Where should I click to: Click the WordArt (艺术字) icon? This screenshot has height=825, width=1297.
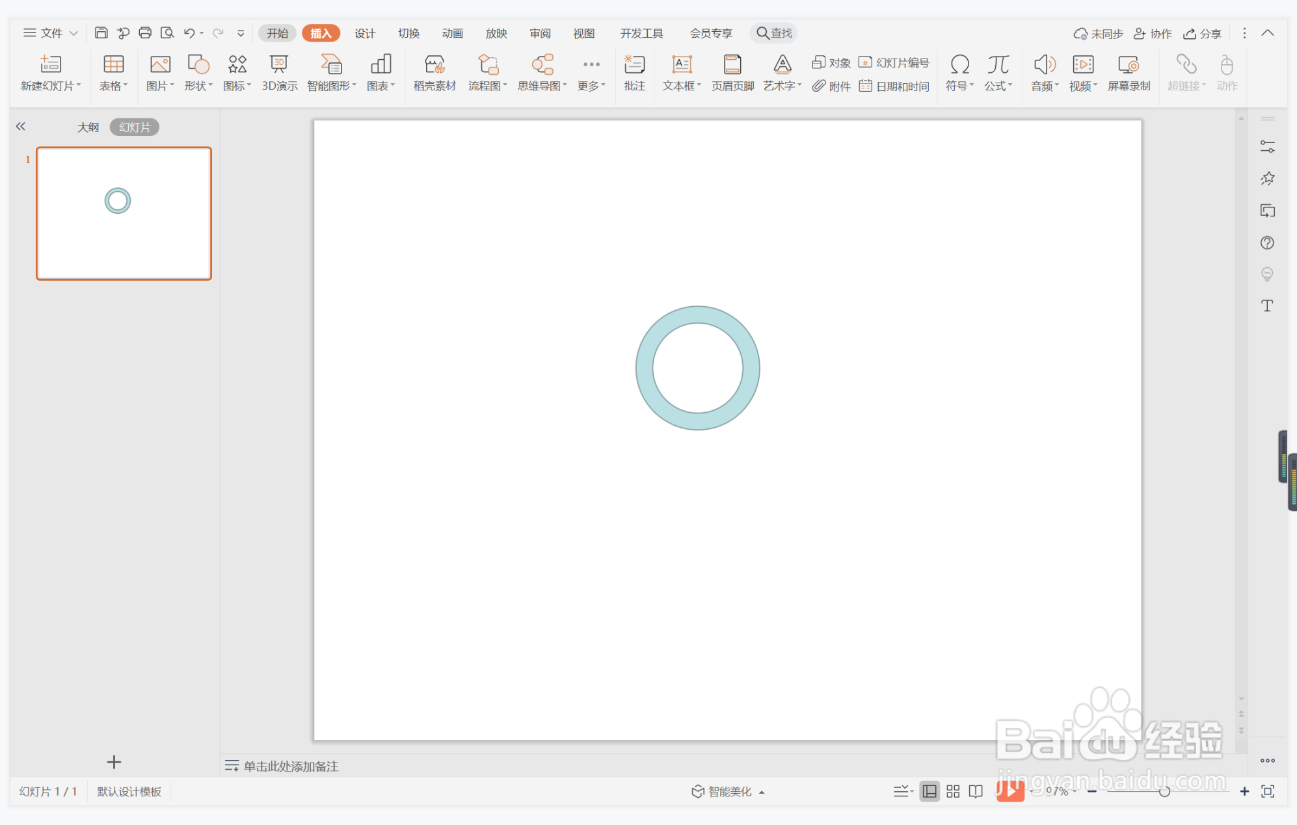pos(782,64)
